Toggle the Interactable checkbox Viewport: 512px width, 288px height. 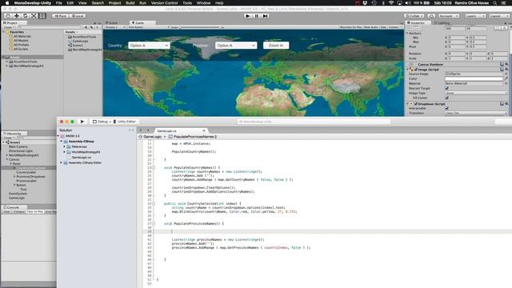tap(447, 108)
